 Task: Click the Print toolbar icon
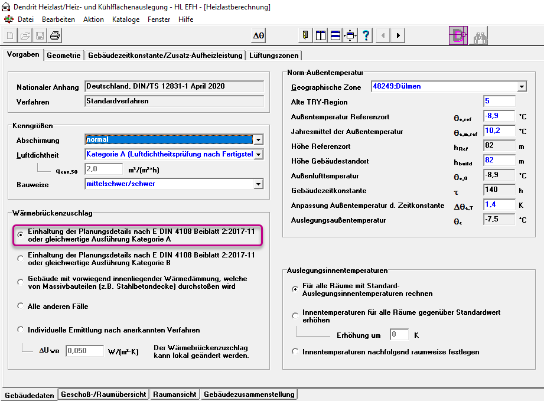[x=55, y=35]
